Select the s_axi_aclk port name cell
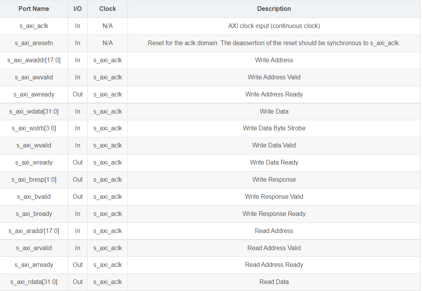 coord(34,26)
